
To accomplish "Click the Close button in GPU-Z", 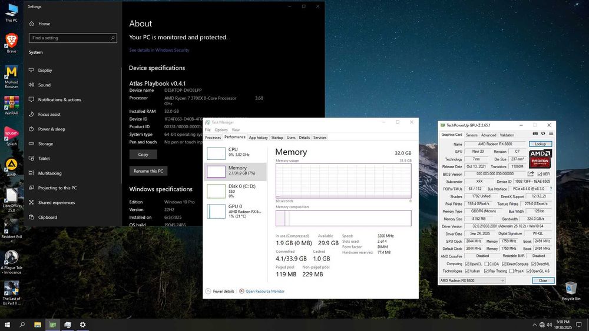I will pos(543,280).
